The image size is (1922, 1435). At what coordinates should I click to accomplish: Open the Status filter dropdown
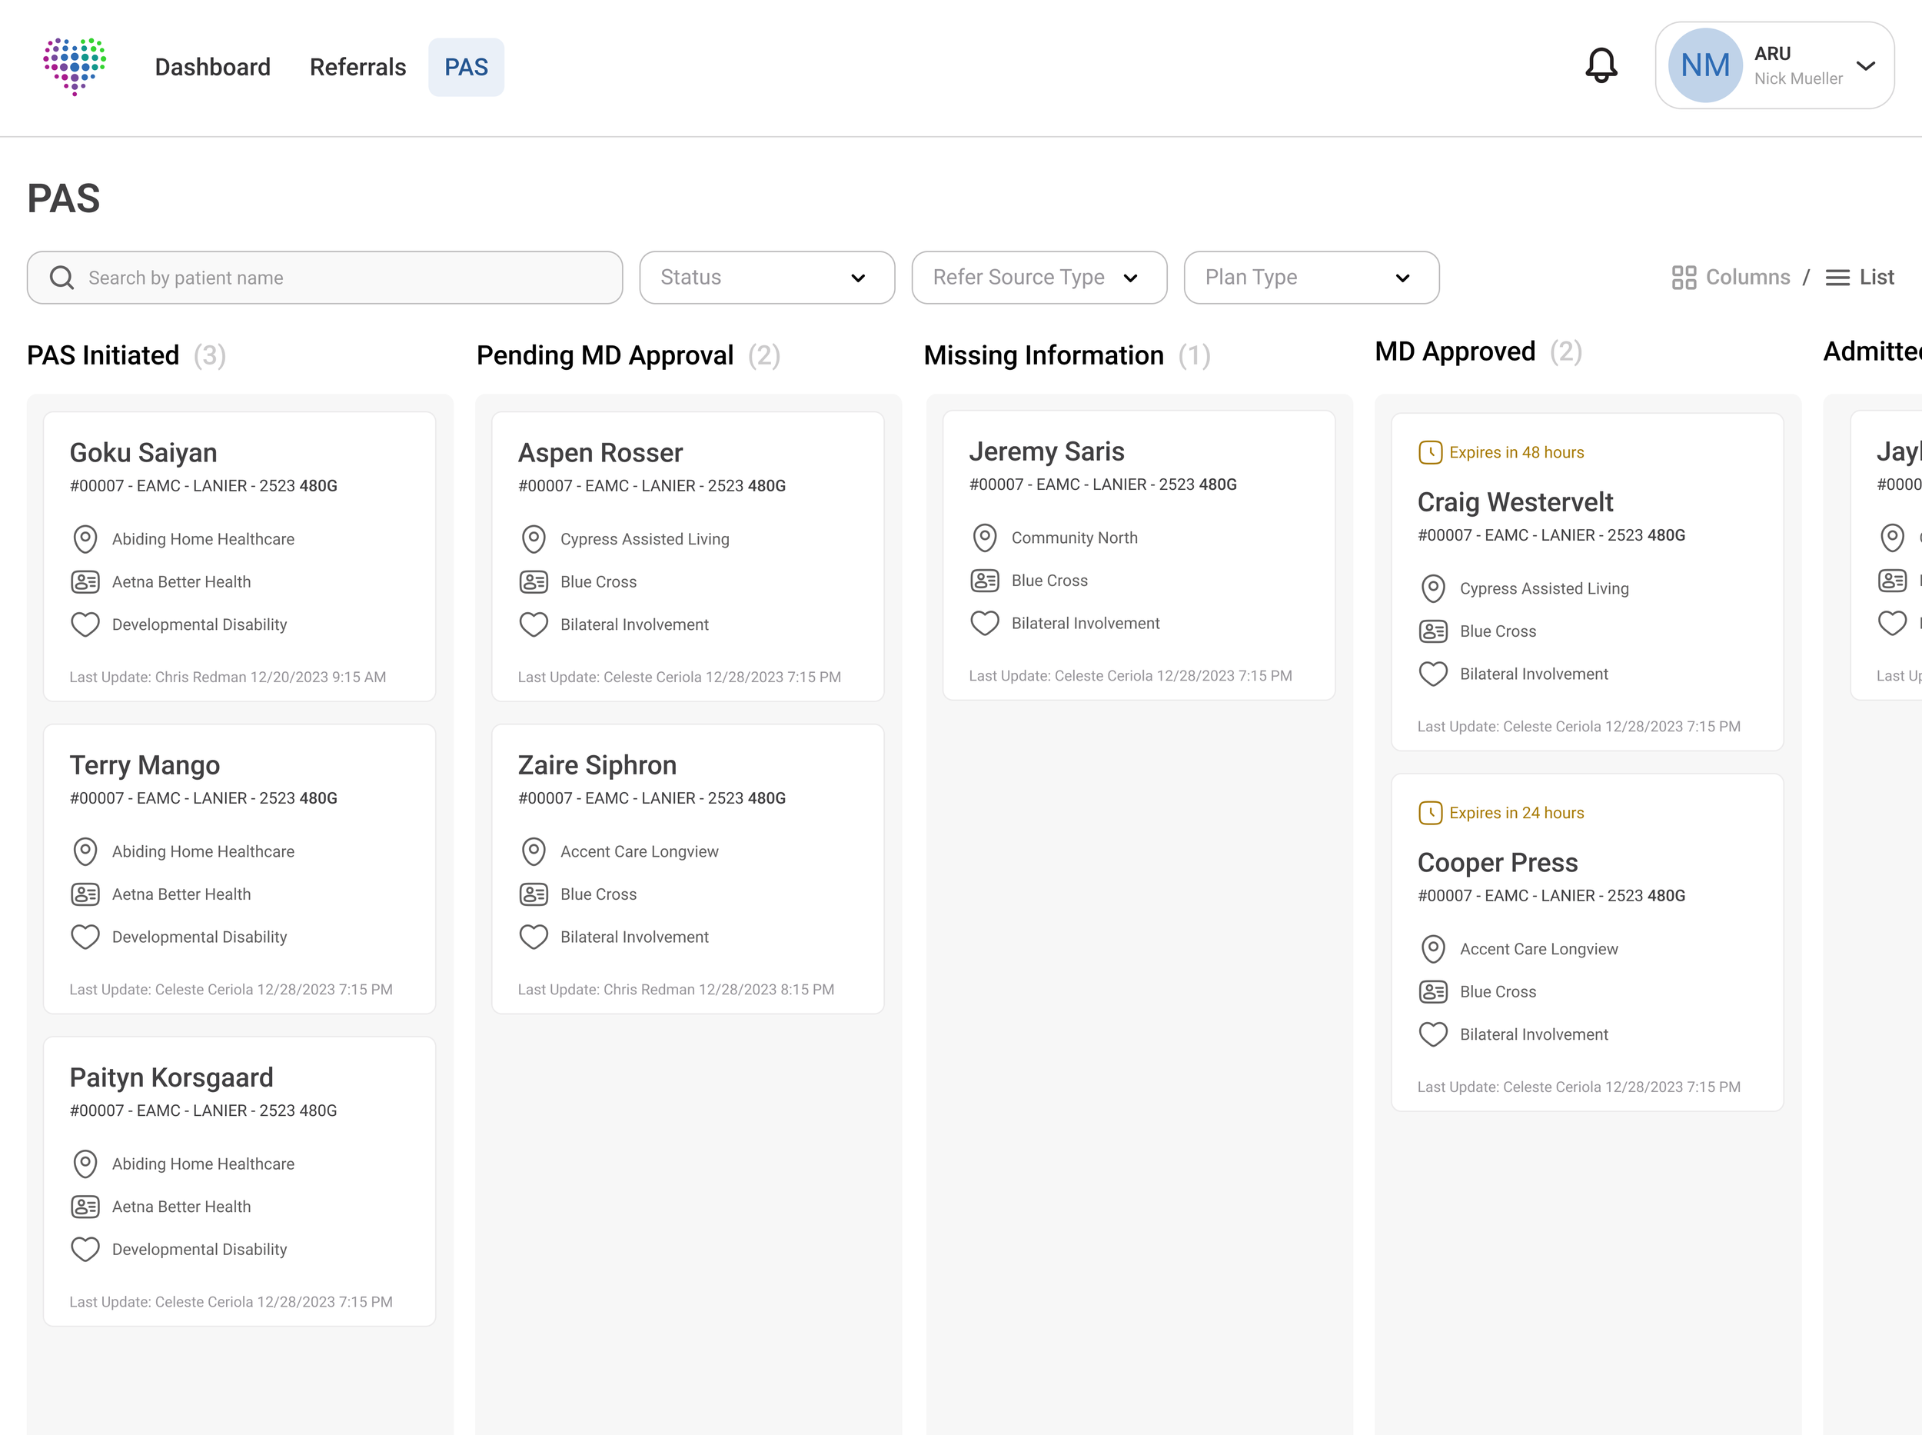(x=766, y=278)
